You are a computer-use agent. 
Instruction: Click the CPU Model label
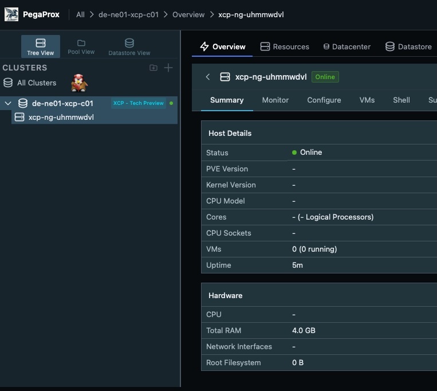226,201
